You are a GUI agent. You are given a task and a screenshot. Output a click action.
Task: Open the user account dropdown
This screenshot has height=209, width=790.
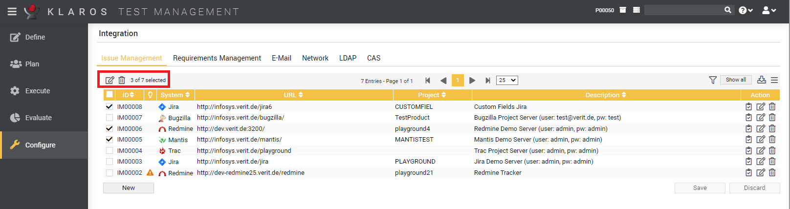(769, 10)
